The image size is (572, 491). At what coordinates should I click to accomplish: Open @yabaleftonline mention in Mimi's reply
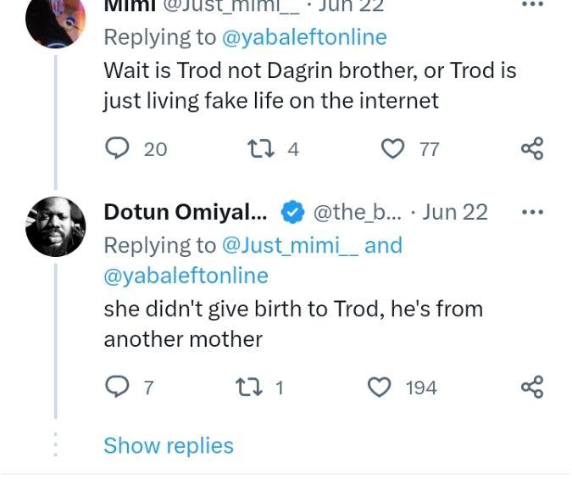coord(304,37)
